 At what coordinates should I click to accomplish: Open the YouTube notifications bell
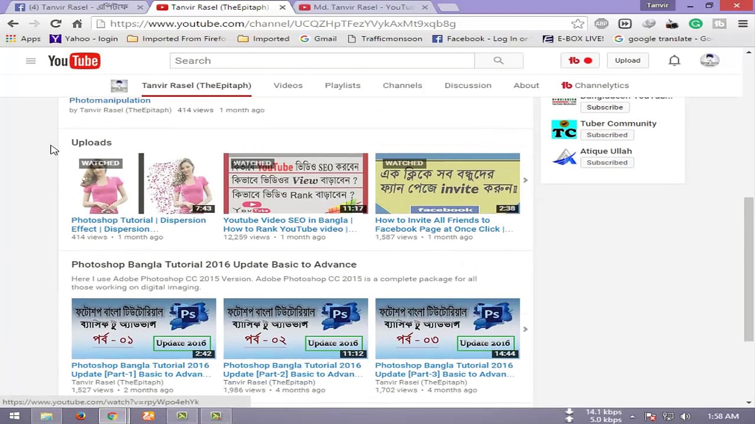pos(674,60)
